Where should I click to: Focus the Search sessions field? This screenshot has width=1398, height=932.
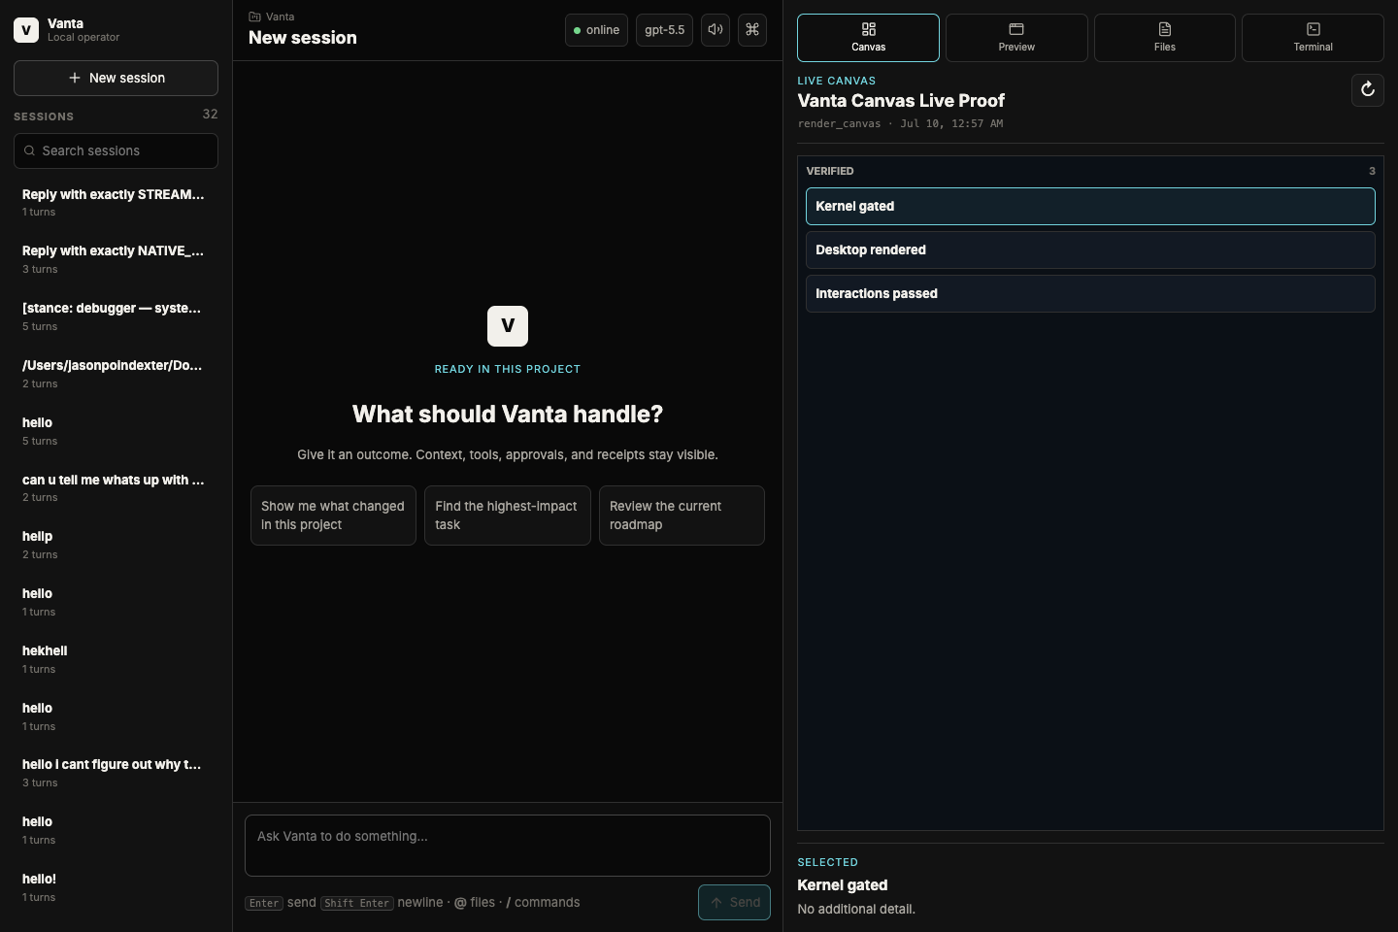click(x=116, y=150)
